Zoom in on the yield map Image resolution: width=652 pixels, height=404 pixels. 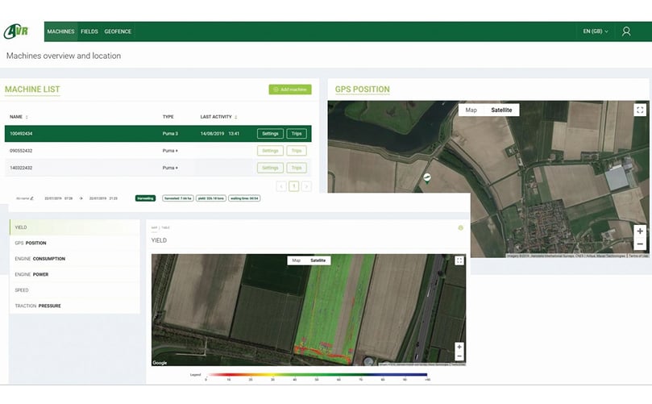[x=459, y=347]
